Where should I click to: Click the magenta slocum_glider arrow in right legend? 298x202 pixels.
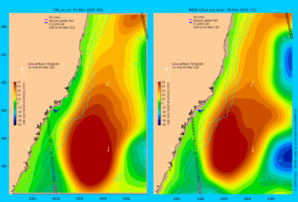coord(190,20)
